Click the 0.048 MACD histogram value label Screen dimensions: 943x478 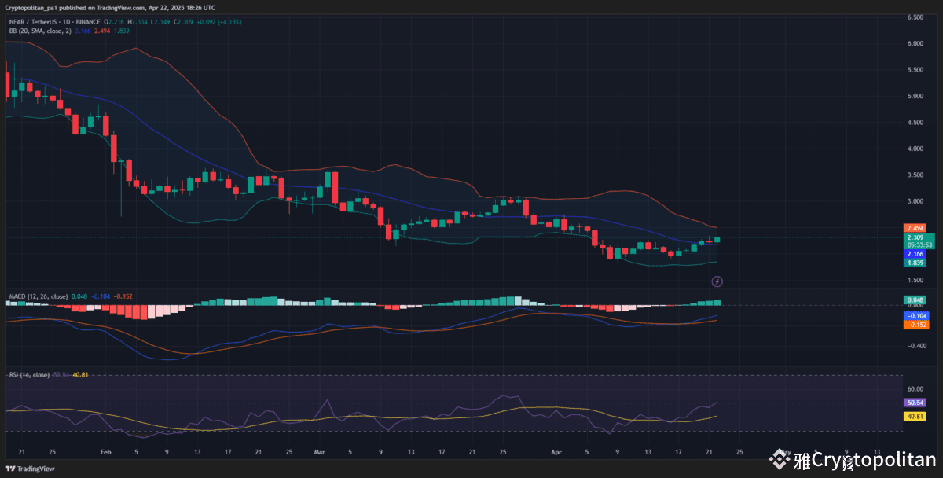click(915, 300)
